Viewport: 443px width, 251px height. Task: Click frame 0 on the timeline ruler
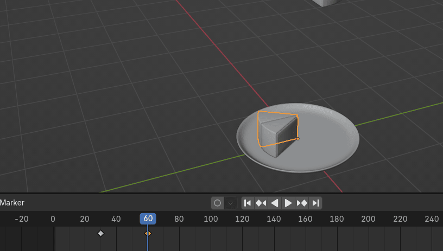[x=53, y=219]
